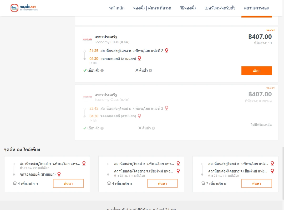Click ค้นหา on the 7 เที่ยวบริการ card
The image size is (284, 210).
tap(256, 183)
